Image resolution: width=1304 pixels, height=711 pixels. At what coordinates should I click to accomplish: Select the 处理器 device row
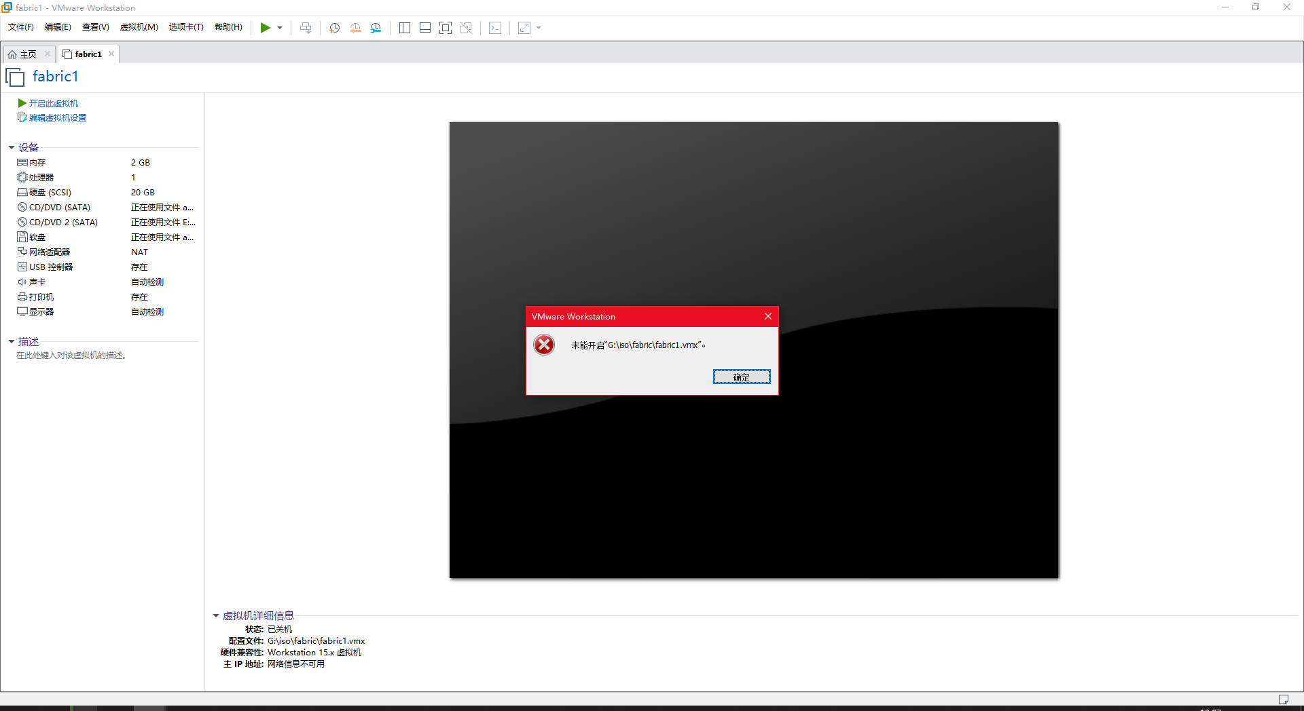107,178
